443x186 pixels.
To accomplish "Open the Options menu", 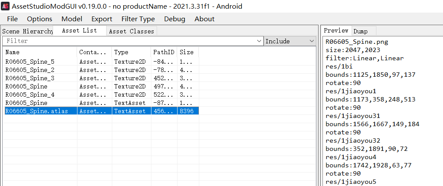I will (40, 19).
